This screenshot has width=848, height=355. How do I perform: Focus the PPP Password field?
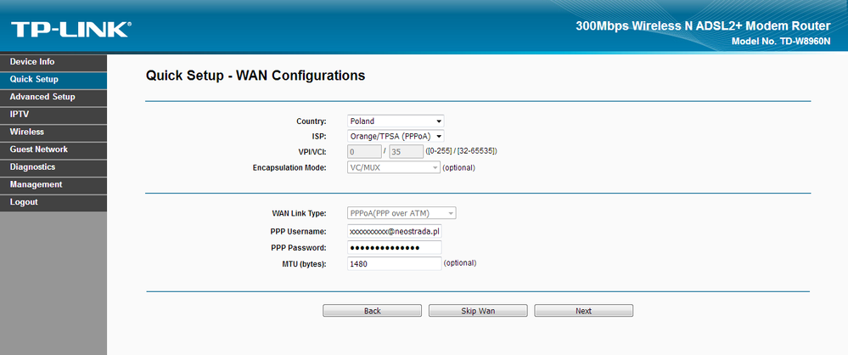395,247
